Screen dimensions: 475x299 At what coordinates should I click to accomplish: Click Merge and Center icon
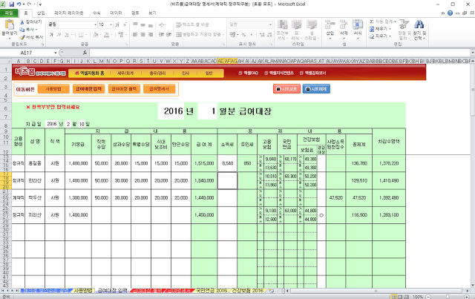[179, 35]
